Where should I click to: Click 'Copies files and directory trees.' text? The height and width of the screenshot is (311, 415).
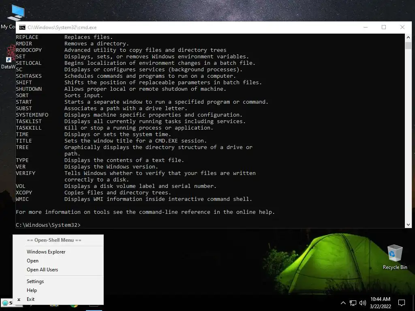pyautogui.click(x=118, y=192)
